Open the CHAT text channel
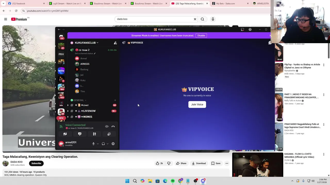The height and width of the screenshot is (185, 330). 93,105
